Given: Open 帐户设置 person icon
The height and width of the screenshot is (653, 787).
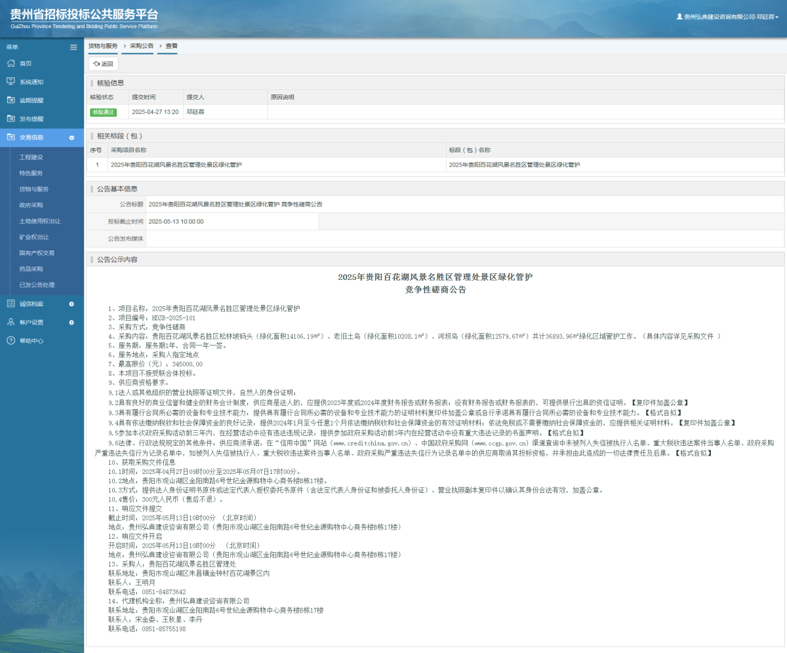Looking at the screenshot, I should coord(10,322).
